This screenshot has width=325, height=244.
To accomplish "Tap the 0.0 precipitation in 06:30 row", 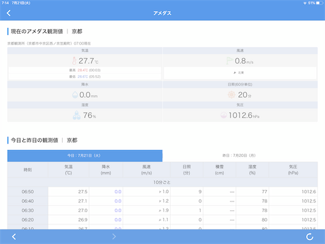I will (118, 210).
